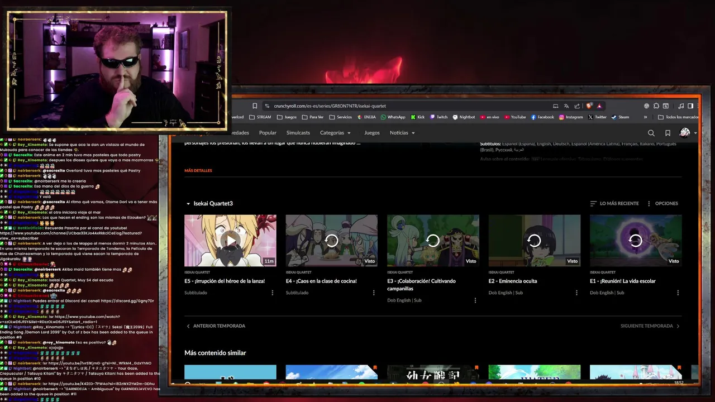Open episode title 'E4 - ¡Caos en la clase de cocina!'

click(x=321, y=281)
